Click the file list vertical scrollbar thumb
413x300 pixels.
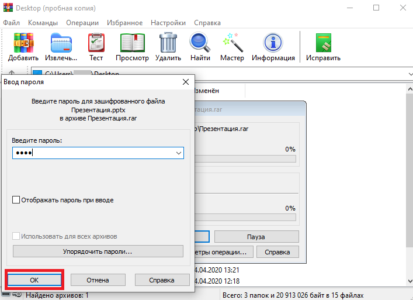(410, 170)
